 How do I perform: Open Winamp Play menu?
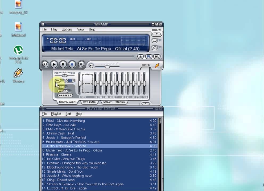54,29
